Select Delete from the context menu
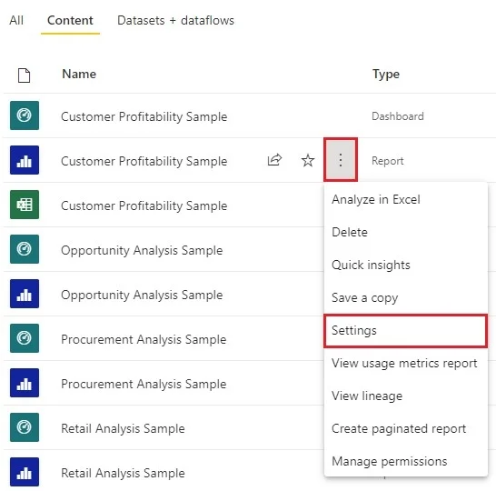 pyautogui.click(x=350, y=233)
